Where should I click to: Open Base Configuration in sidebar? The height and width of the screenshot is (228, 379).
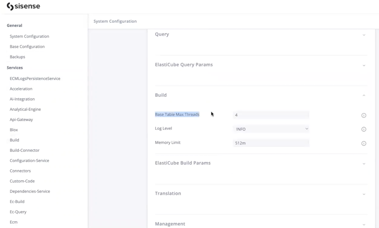click(x=27, y=47)
